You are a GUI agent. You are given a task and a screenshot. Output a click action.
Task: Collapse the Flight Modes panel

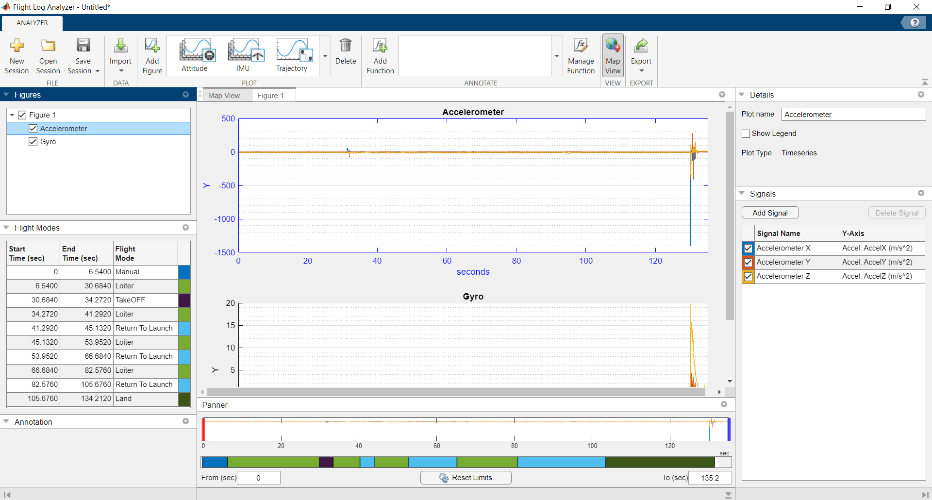pos(6,228)
